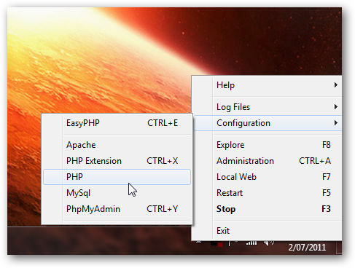The height and width of the screenshot is (268, 355).
Task: Open the Help submenu
Action: click(268, 85)
